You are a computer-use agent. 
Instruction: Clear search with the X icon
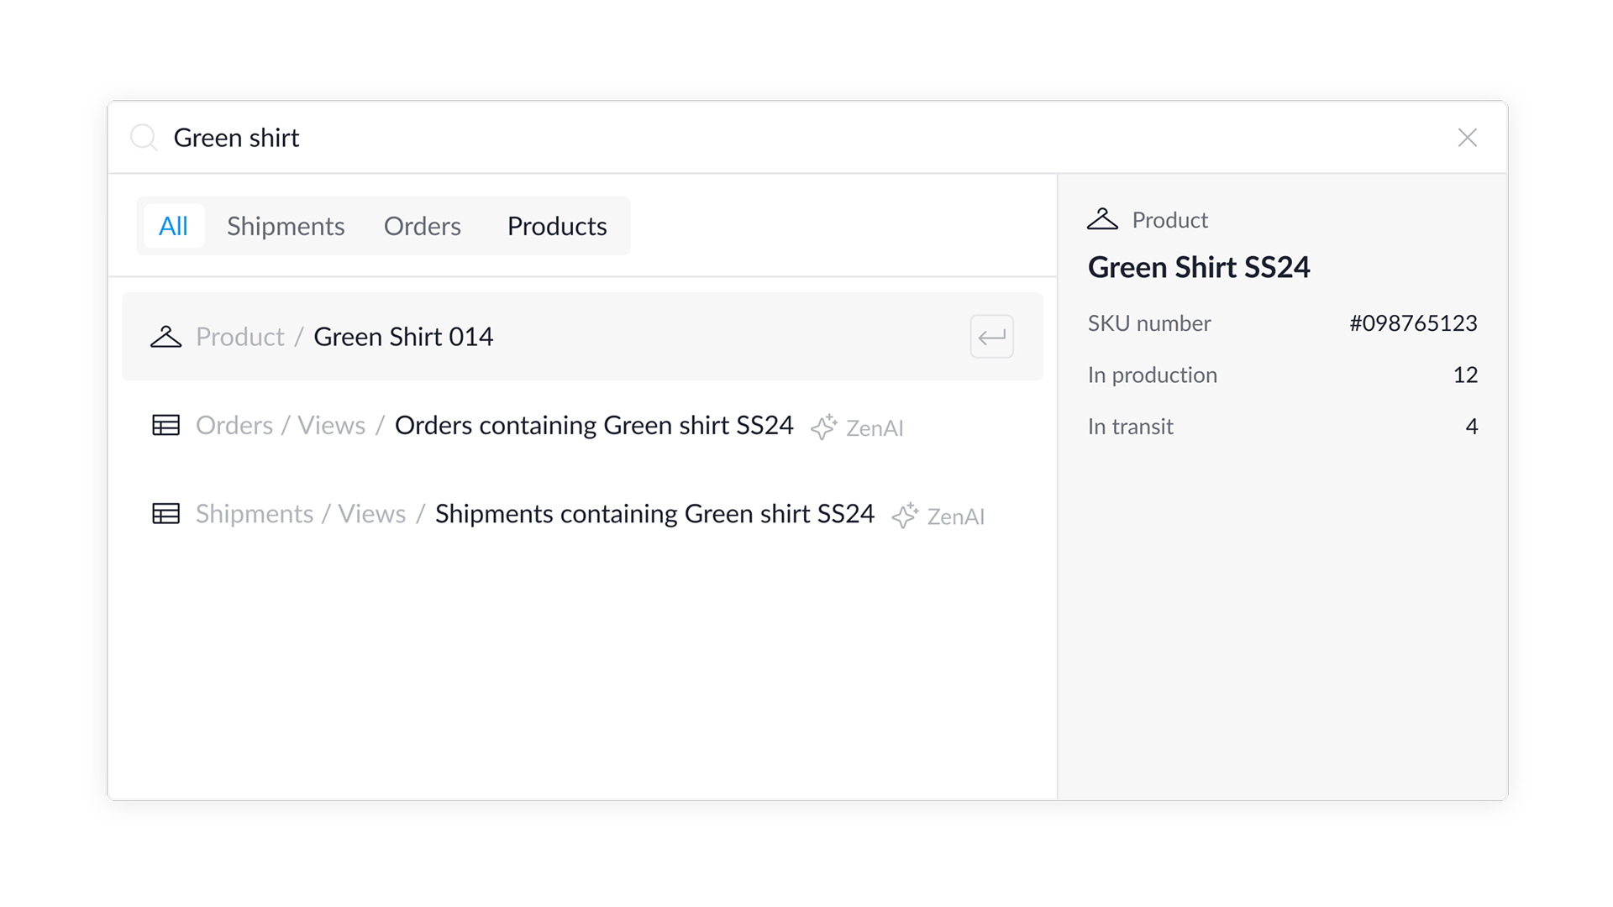(x=1467, y=137)
